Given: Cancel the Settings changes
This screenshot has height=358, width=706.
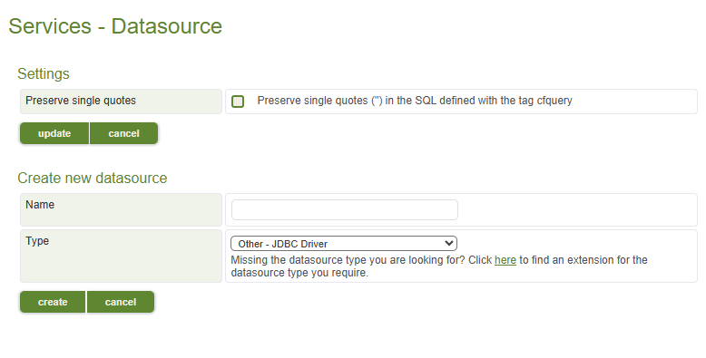Looking at the screenshot, I should click(x=123, y=133).
